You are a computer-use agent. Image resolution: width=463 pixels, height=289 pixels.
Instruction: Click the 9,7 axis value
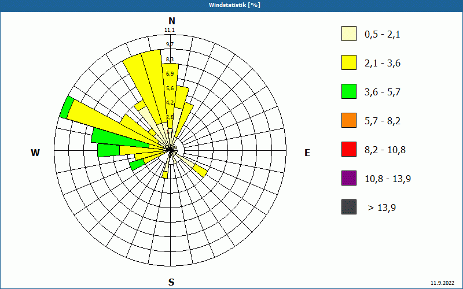click(x=170, y=45)
